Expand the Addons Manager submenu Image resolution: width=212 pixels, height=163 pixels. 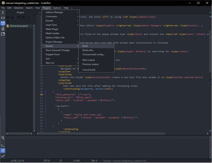pyautogui.click(x=61, y=12)
